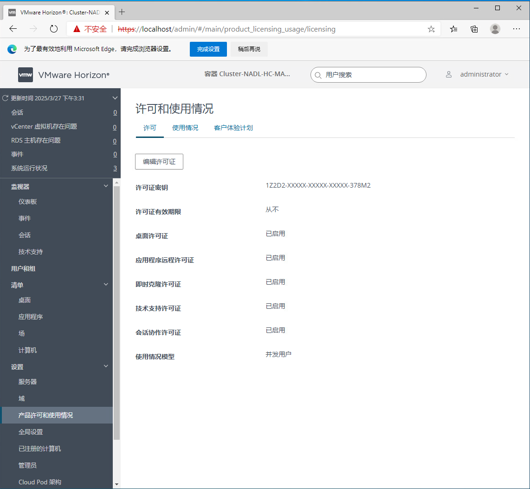Open RDS 主机存在问题 count link
530x489 pixels.
[115, 141]
